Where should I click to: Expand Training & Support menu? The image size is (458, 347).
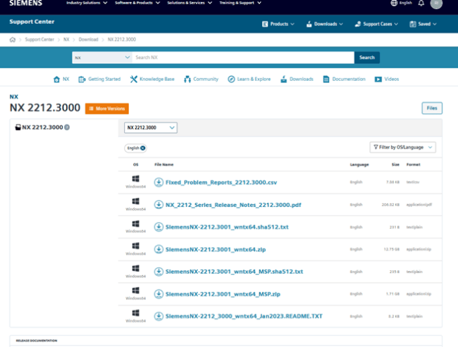pyautogui.click(x=240, y=3)
